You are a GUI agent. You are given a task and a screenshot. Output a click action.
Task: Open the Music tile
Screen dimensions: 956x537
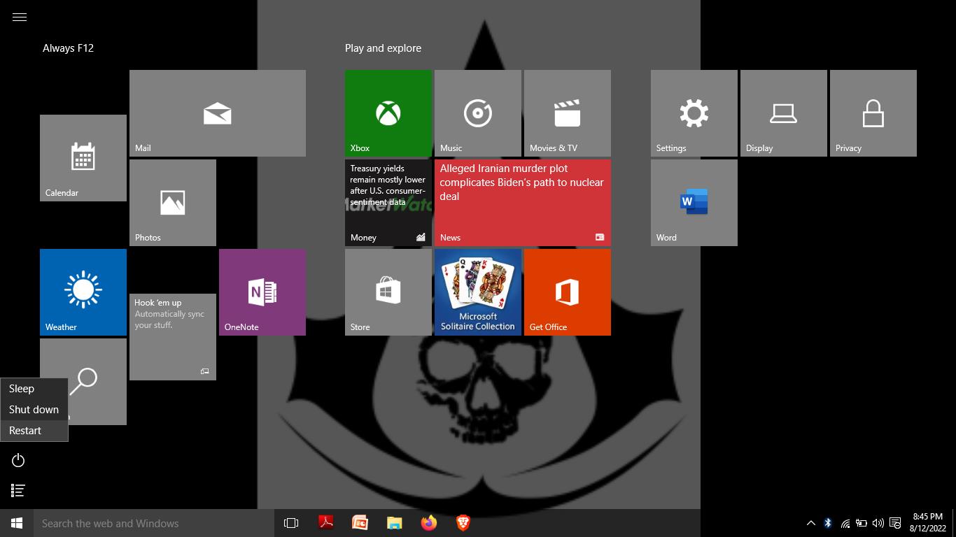478,113
